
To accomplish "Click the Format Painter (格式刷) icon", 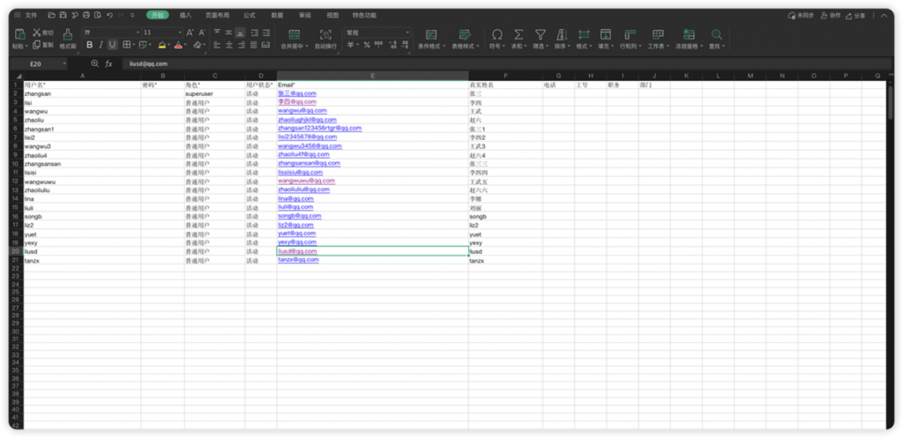I will coord(68,34).
